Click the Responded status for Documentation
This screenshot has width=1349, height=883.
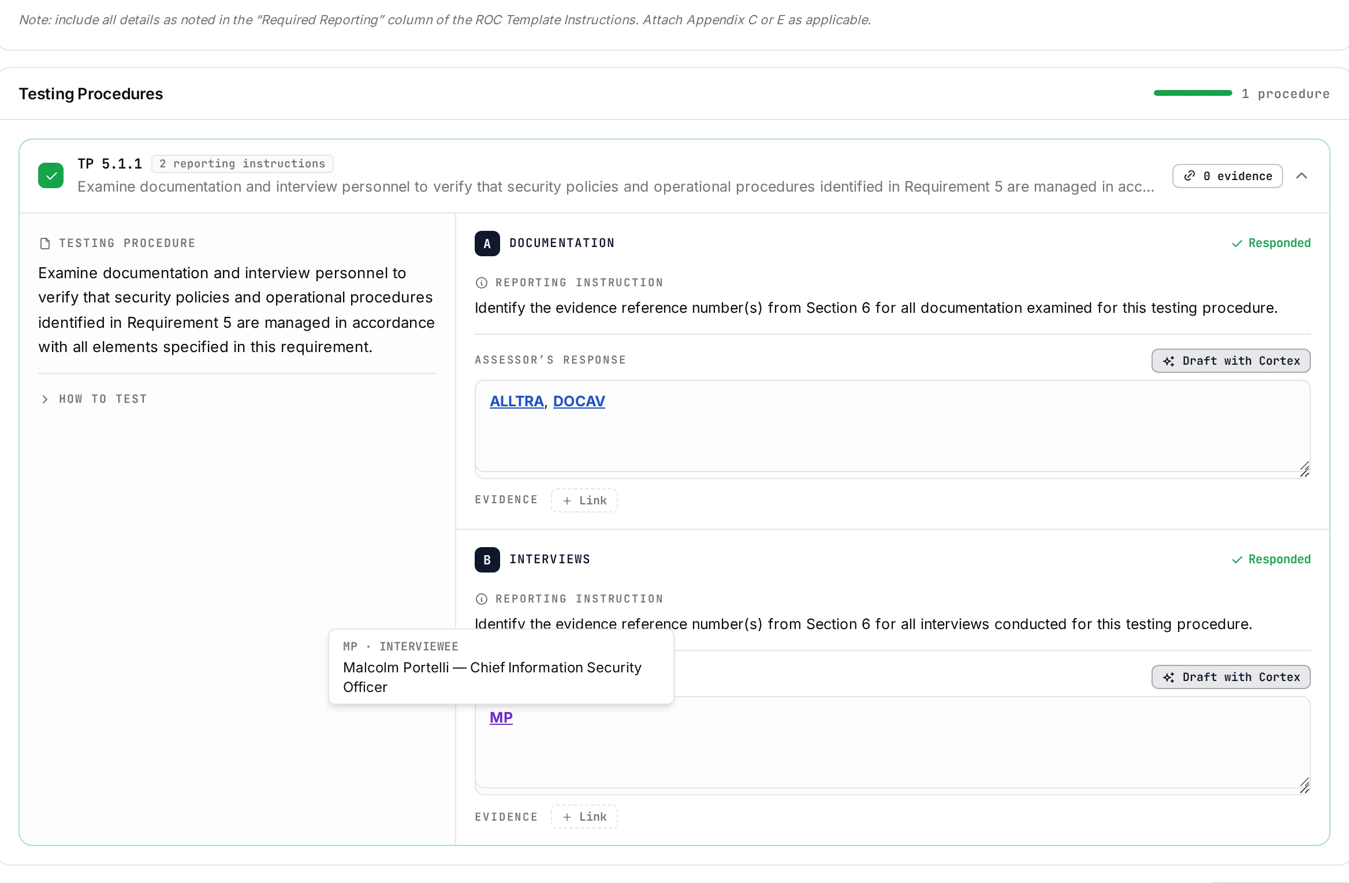[1271, 243]
